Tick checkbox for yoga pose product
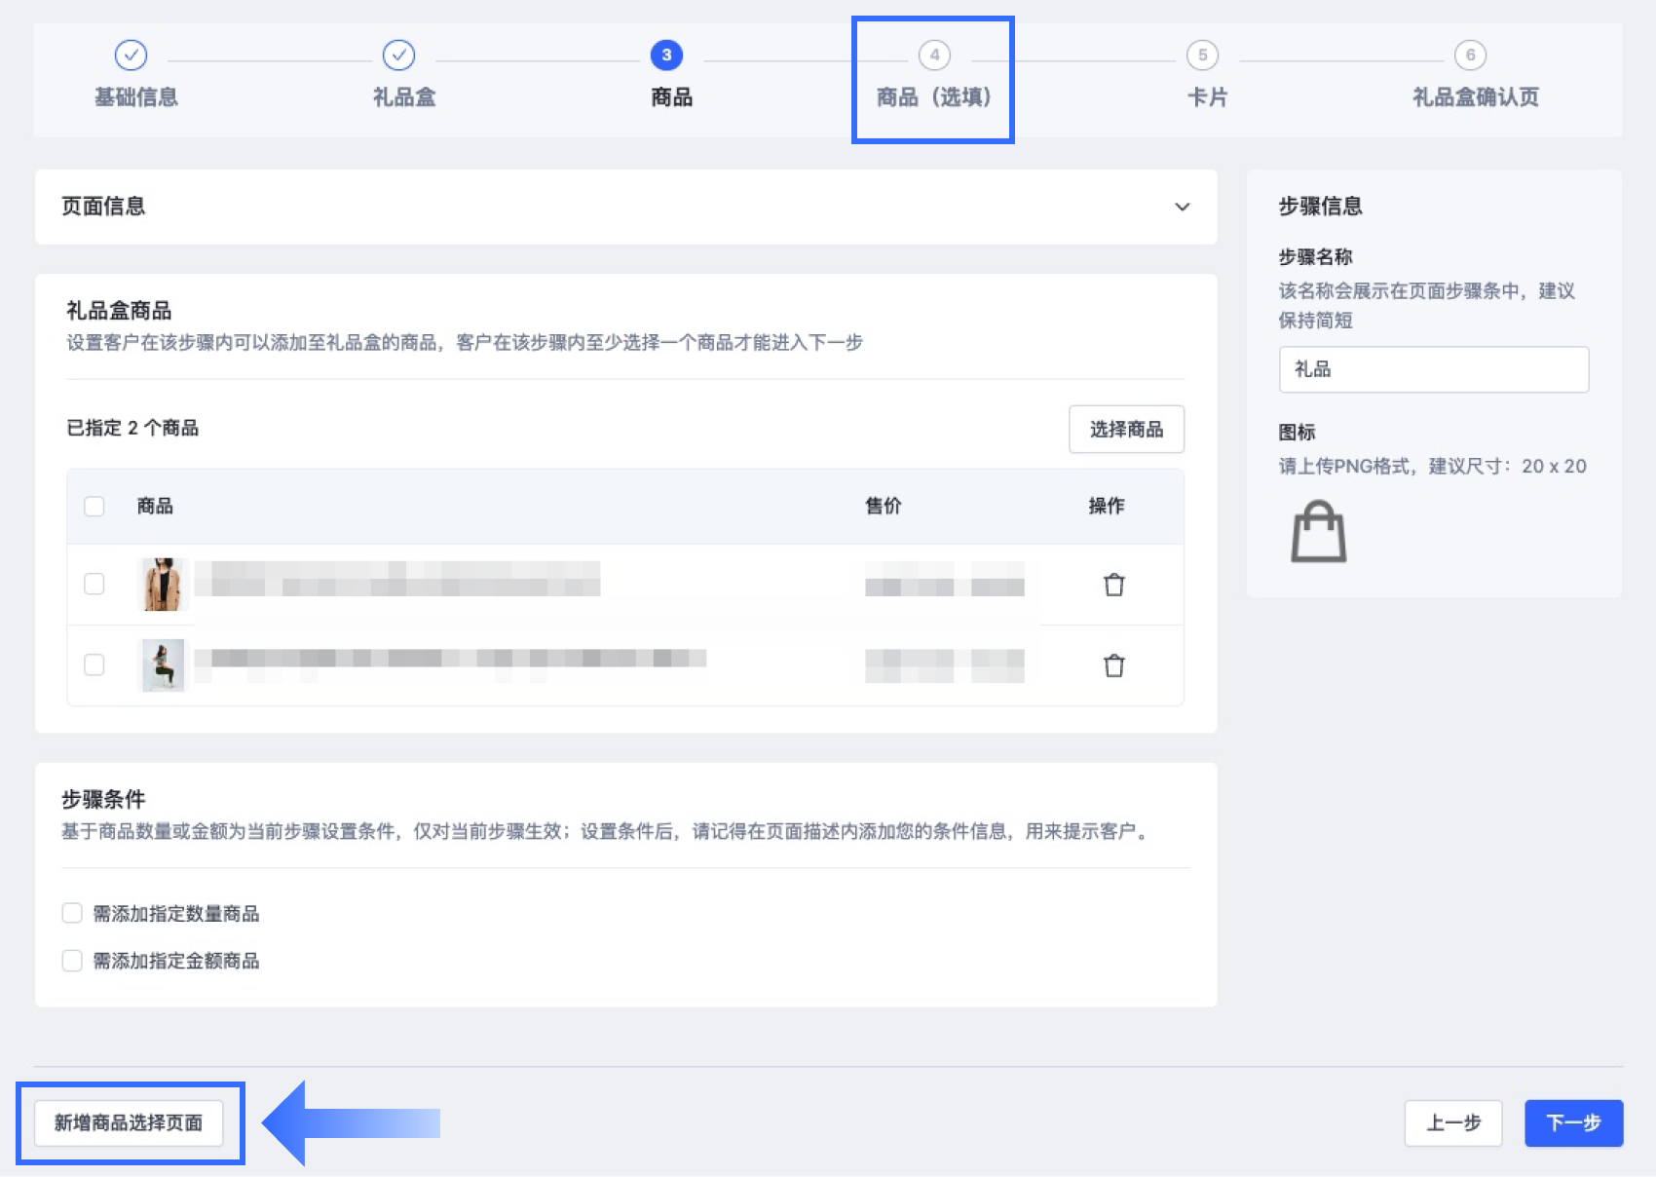1656x1177 pixels. (94, 664)
